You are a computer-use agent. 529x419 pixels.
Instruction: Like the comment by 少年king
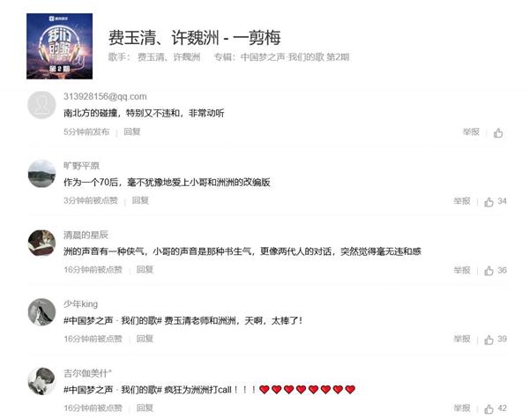[488, 340]
